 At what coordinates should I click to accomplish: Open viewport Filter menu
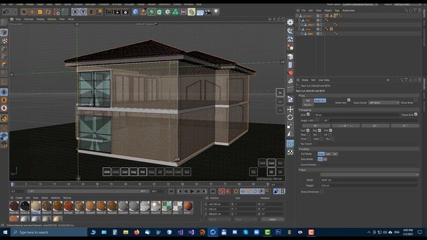point(62,19)
